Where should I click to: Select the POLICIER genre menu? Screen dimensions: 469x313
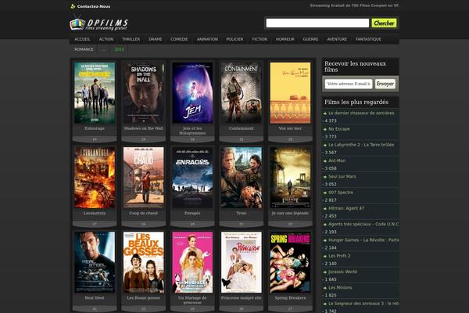[234, 39]
